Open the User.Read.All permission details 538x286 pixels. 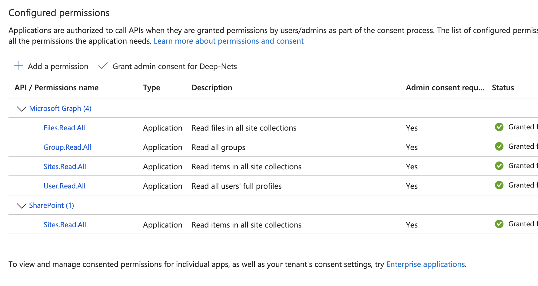[x=65, y=186]
